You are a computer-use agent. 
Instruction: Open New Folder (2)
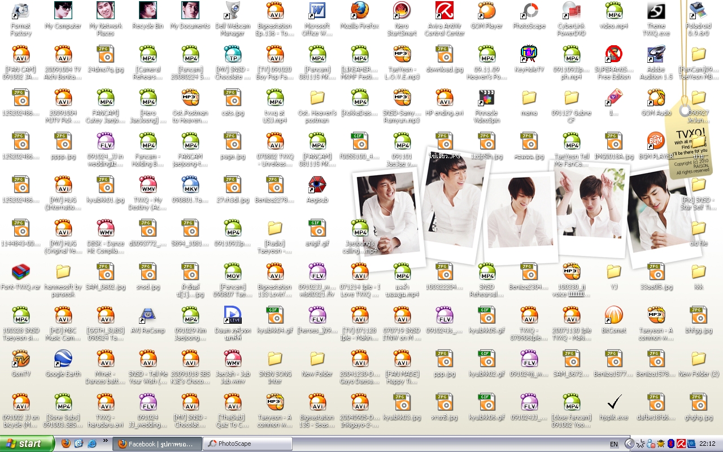coord(699,358)
